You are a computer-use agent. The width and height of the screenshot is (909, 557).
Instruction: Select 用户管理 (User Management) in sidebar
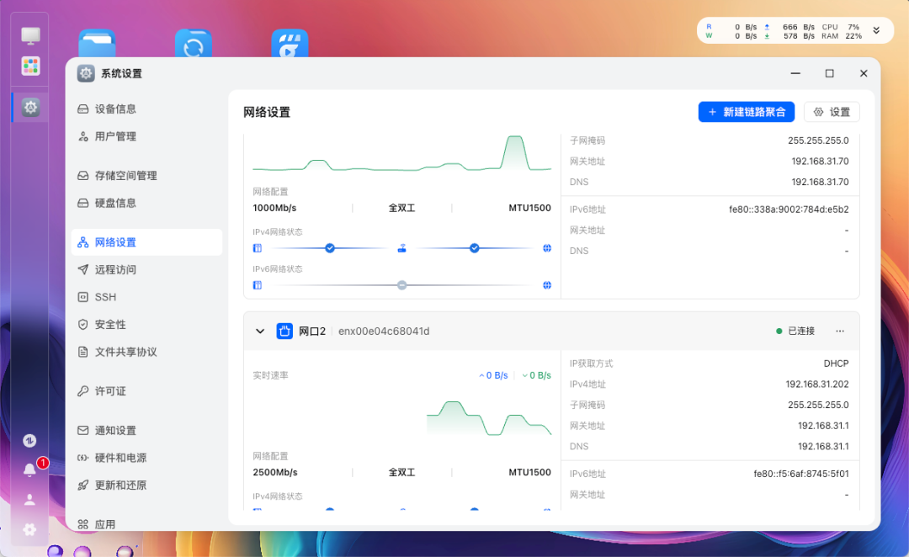[x=126, y=135]
